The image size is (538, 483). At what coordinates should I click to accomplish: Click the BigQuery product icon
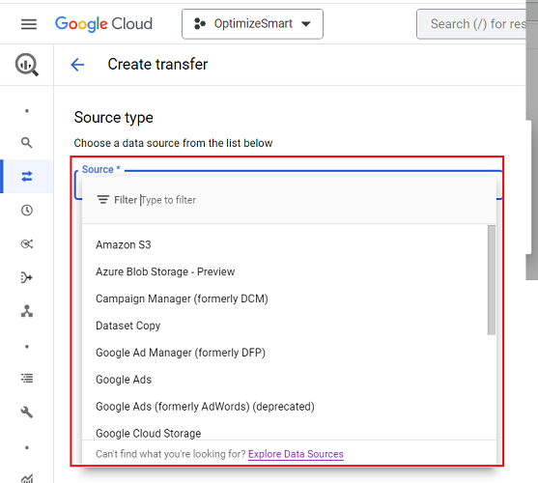[27, 65]
